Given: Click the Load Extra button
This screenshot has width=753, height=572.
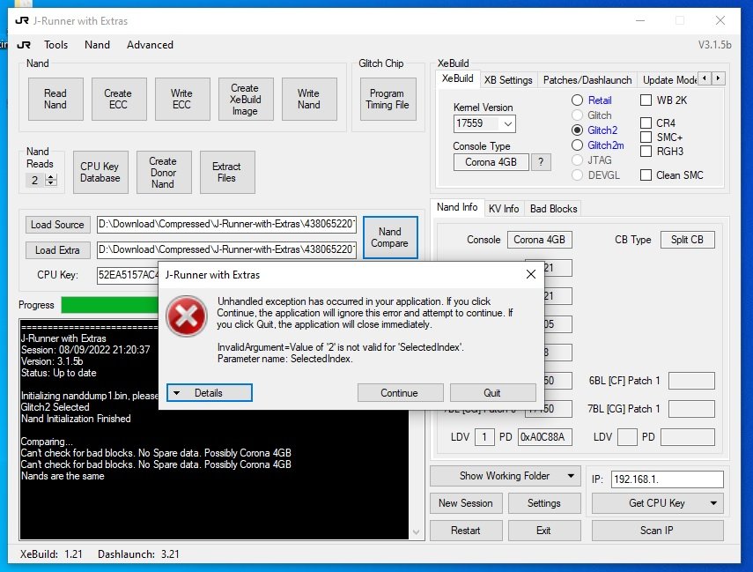Looking at the screenshot, I should point(57,250).
